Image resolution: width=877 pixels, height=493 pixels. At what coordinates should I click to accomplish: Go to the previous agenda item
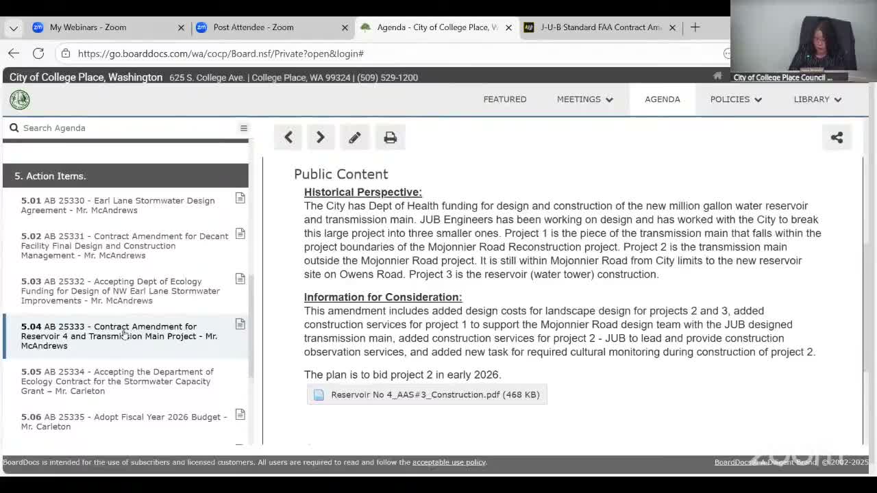288,138
